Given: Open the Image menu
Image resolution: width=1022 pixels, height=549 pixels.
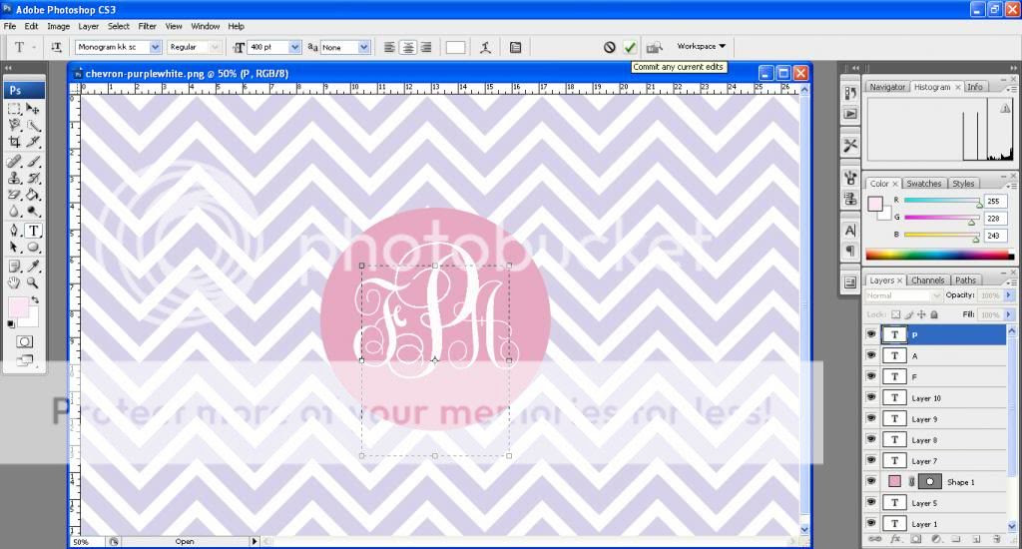Looking at the screenshot, I should (x=58, y=26).
